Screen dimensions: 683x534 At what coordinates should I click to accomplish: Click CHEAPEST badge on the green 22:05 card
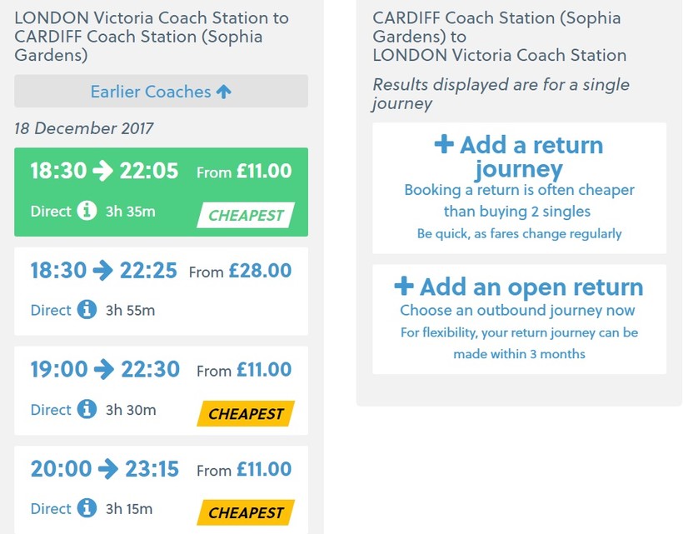(x=246, y=216)
